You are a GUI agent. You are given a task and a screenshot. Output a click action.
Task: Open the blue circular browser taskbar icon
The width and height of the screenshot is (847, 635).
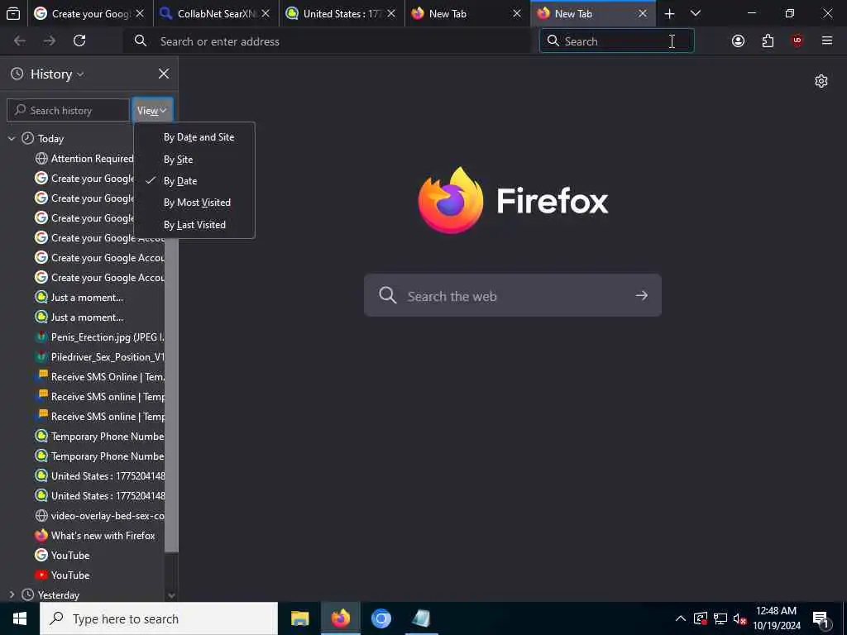coord(380,618)
